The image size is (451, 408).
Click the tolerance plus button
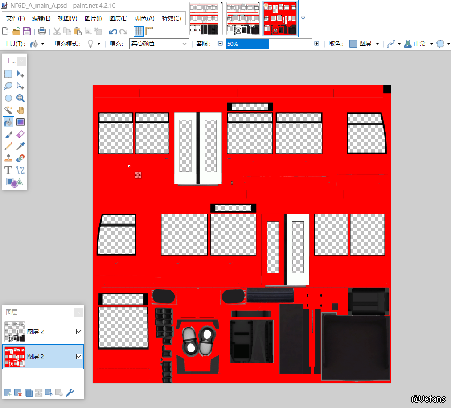316,44
